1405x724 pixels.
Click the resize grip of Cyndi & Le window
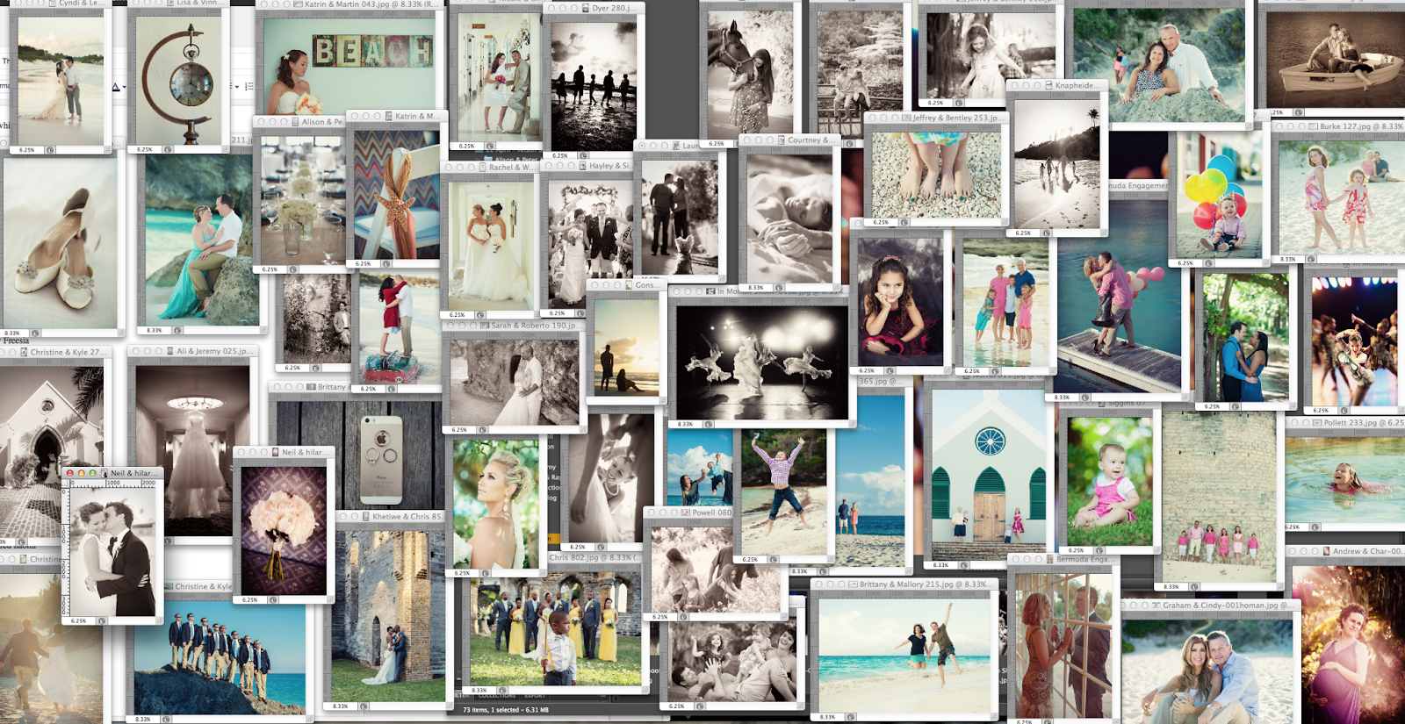[x=108, y=150]
